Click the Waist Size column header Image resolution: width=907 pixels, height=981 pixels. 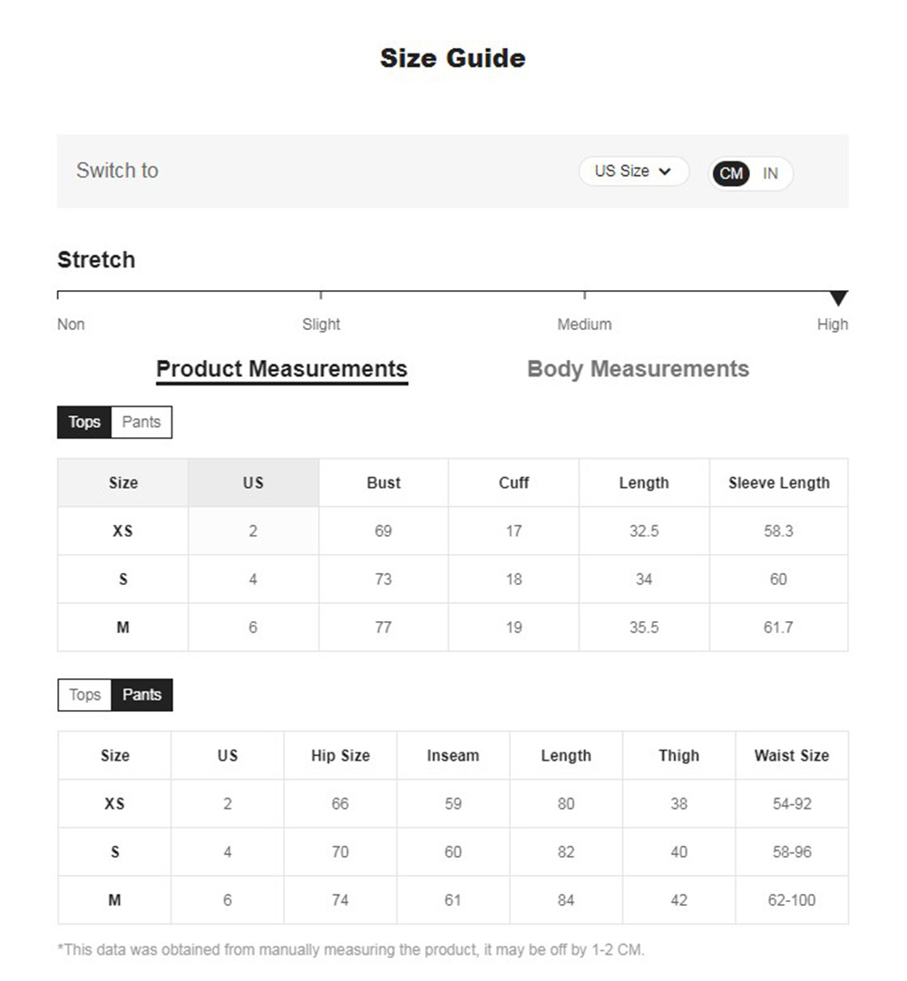[791, 756]
